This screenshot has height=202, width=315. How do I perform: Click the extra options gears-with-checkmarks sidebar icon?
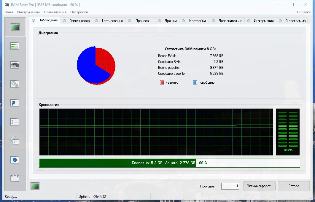click(x=15, y=141)
